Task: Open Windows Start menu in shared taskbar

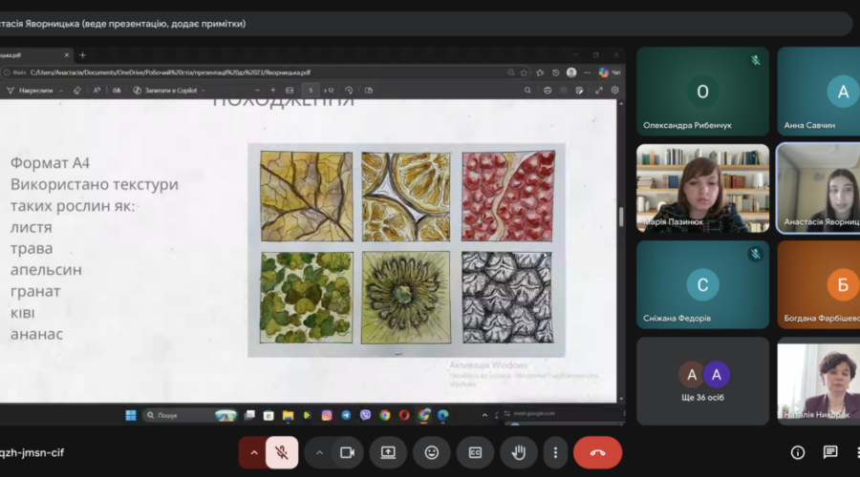Action: [131, 415]
